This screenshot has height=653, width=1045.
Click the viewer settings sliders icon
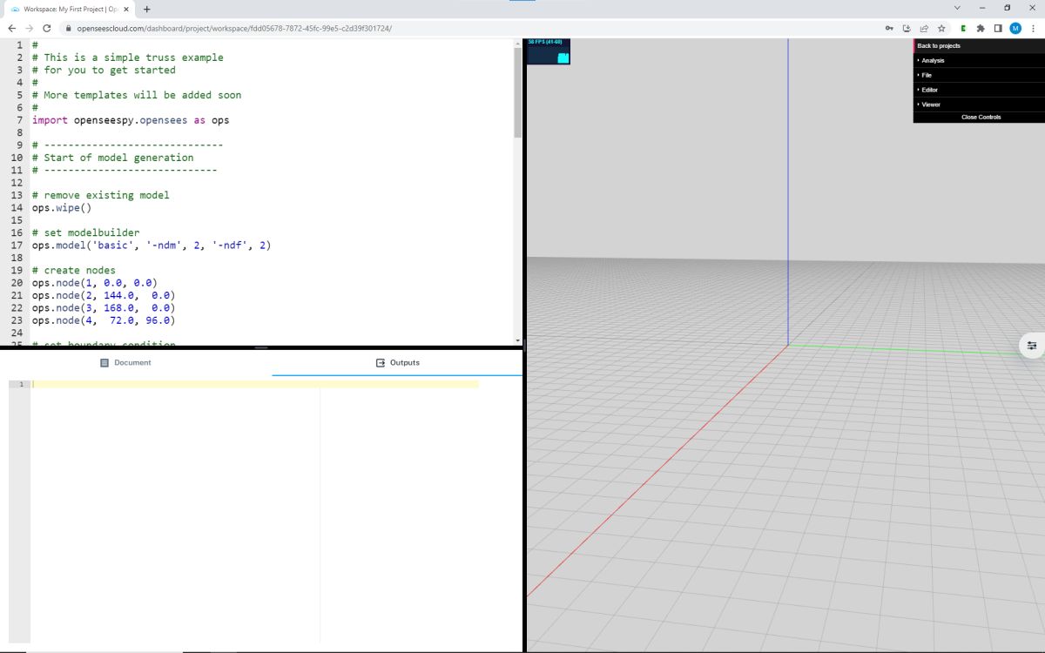click(1032, 346)
